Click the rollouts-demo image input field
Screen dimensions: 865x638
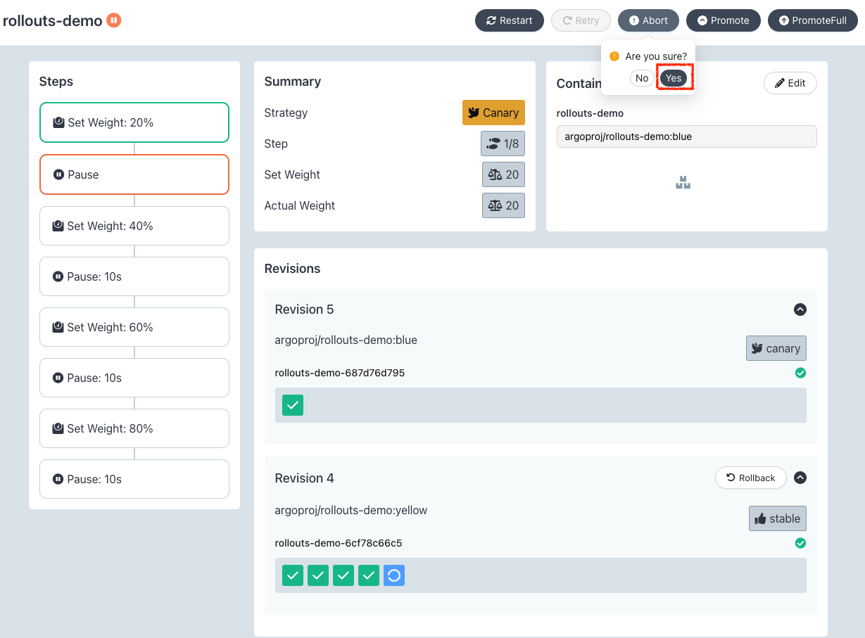686,136
